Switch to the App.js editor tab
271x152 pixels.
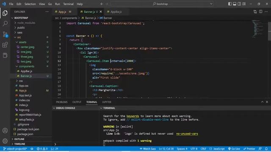64,12
